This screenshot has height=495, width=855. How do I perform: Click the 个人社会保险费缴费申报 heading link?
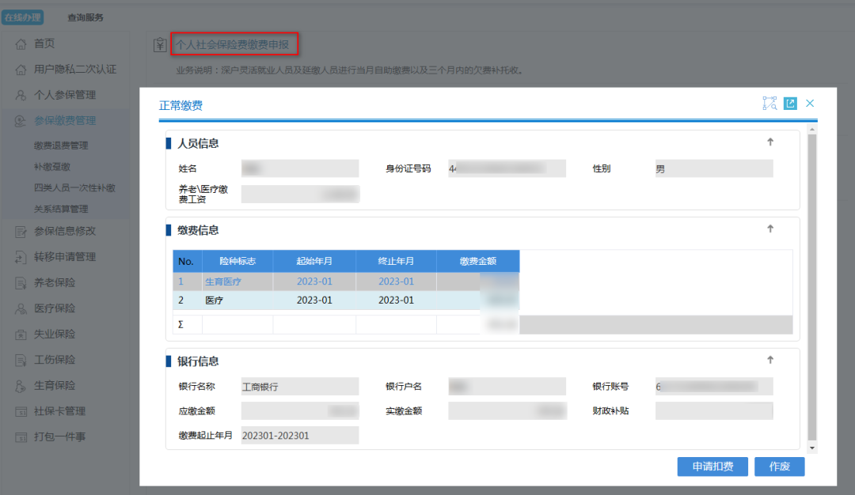pos(232,44)
